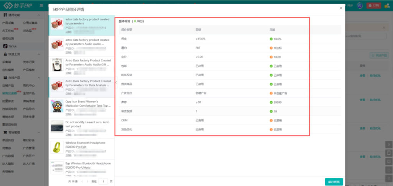Click green check status in 佣金 row
Viewport: 393px width, 186px height.
[x=271, y=39]
